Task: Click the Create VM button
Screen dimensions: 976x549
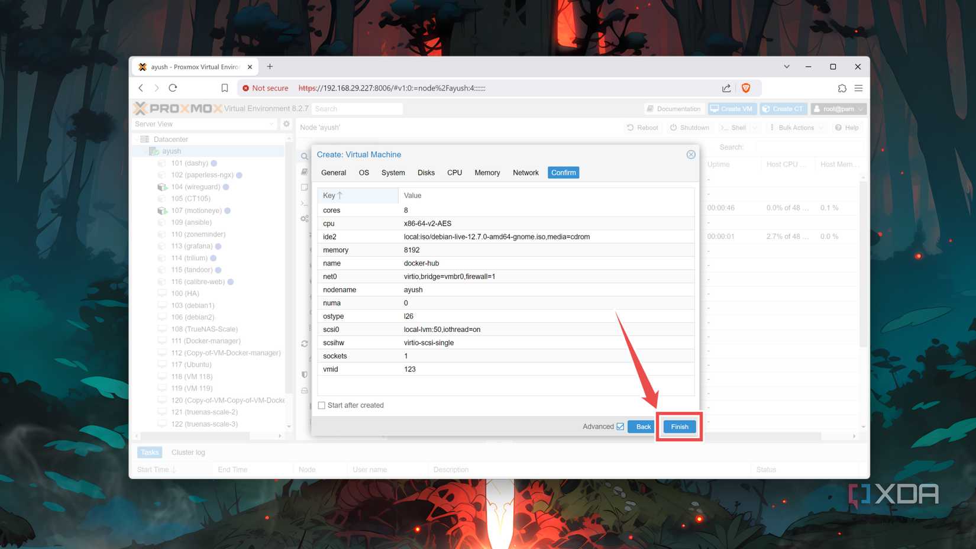Action: pyautogui.click(x=732, y=109)
